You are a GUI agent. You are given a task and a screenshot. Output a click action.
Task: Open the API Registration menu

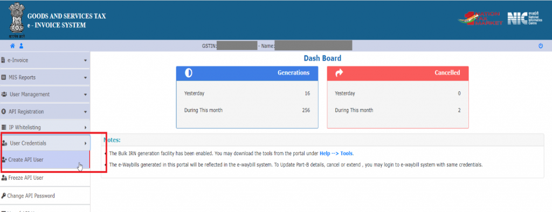[x=45, y=112]
